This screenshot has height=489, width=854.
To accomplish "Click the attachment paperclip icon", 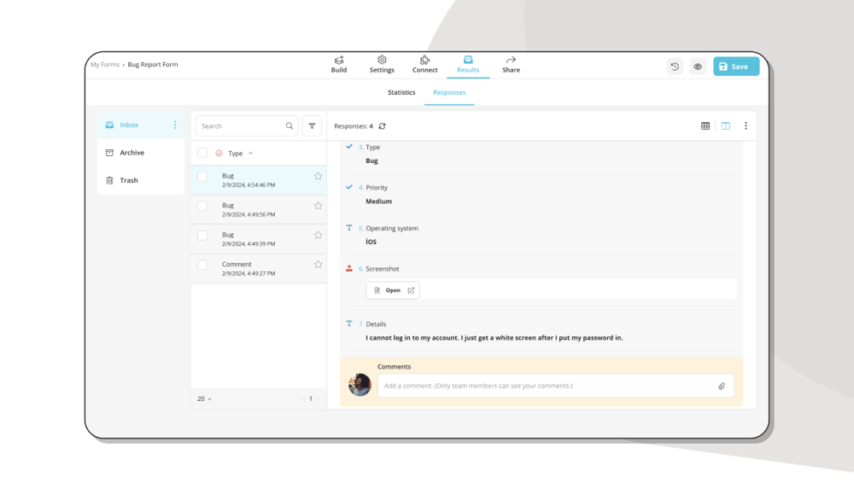I will pyautogui.click(x=722, y=387).
